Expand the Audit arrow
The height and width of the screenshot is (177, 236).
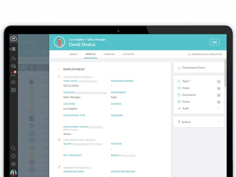(x=218, y=108)
